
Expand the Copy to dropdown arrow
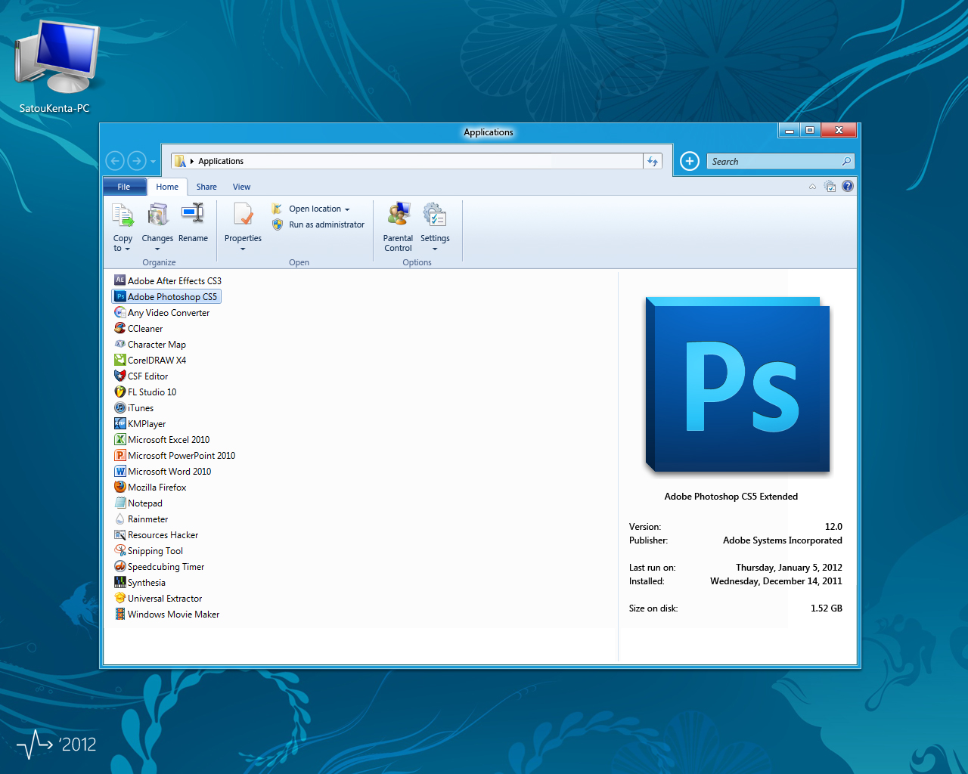point(128,249)
